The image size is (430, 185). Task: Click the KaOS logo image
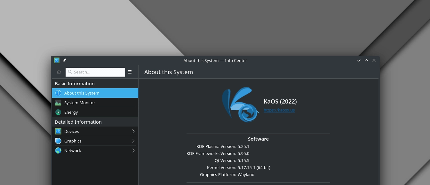(241, 105)
